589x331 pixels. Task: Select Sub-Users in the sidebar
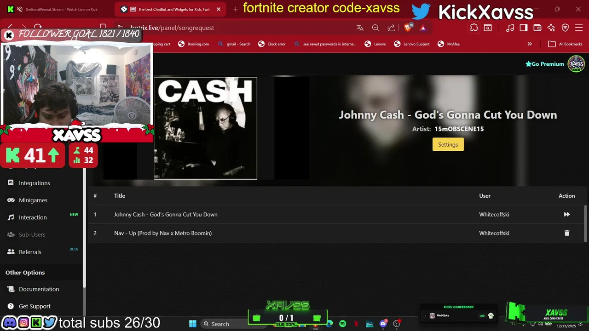click(32, 234)
